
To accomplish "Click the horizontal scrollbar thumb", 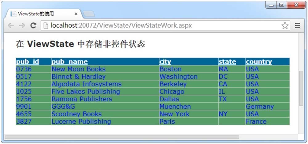I will click(x=122, y=137).
